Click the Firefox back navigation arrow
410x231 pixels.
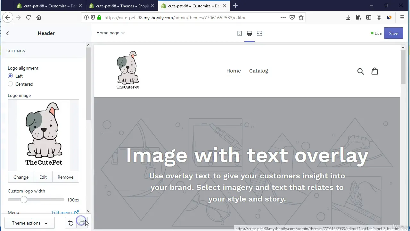point(8,18)
